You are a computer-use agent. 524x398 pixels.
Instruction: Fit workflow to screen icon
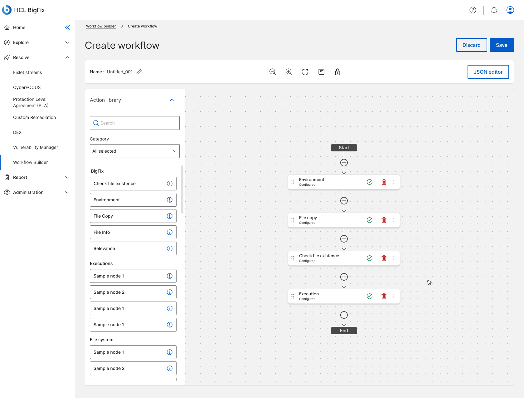tap(305, 72)
